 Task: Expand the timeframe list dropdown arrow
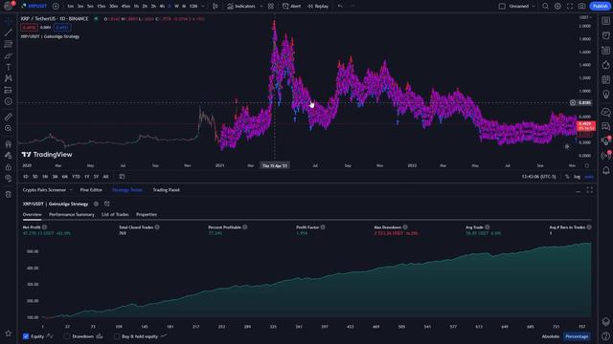tap(203, 7)
